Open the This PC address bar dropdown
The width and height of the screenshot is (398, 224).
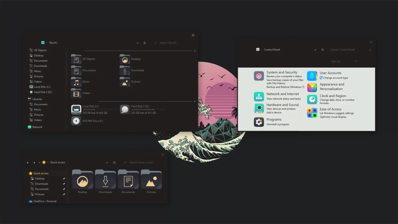coord(137,43)
